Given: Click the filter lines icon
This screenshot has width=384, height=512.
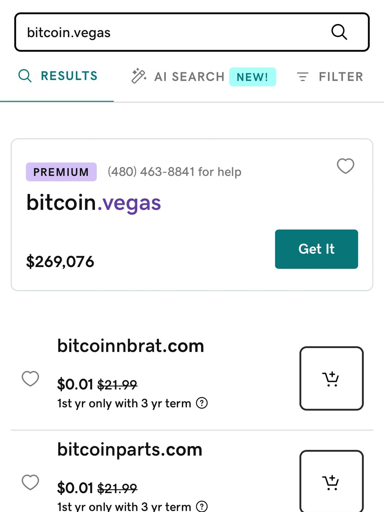Looking at the screenshot, I should (x=303, y=77).
